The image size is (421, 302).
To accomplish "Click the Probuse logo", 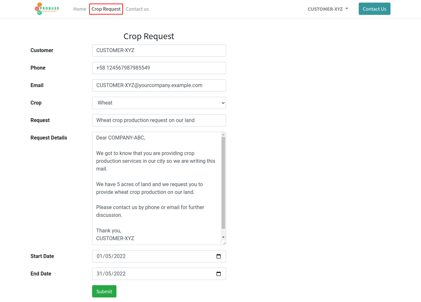I will click(x=47, y=9).
